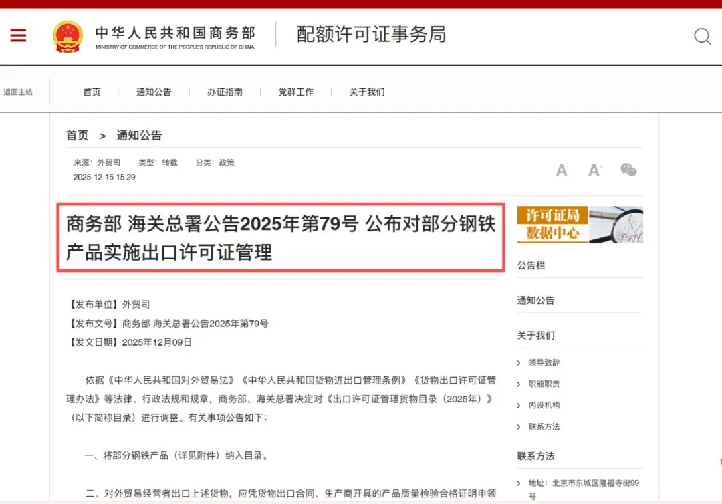This screenshot has width=722, height=504.
Task: Open 通知公告 in the navigation bar
Action: click(154, 92)
